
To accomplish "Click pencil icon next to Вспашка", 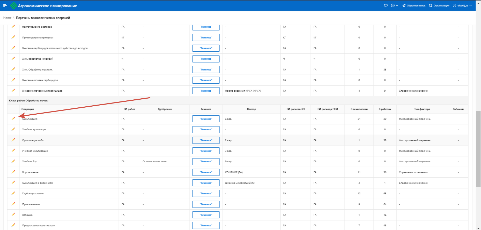I will pos(13,215).
